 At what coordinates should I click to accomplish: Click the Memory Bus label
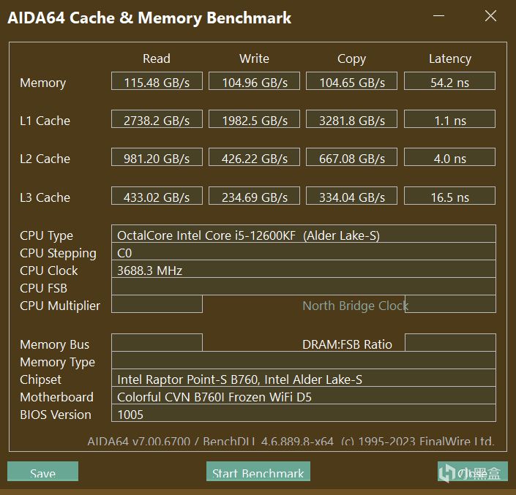55,344
